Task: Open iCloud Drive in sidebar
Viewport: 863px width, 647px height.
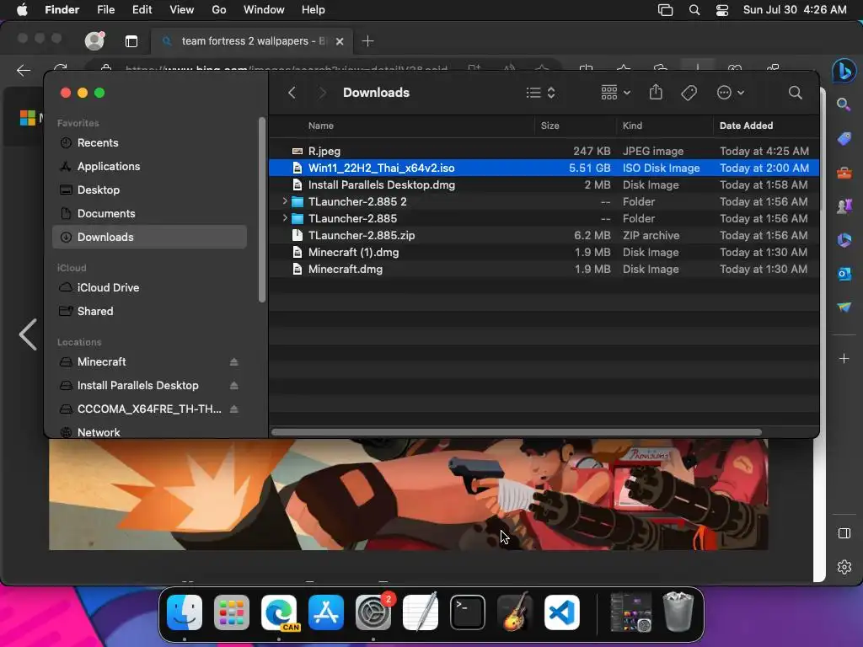Action: (x=150, y=288)
